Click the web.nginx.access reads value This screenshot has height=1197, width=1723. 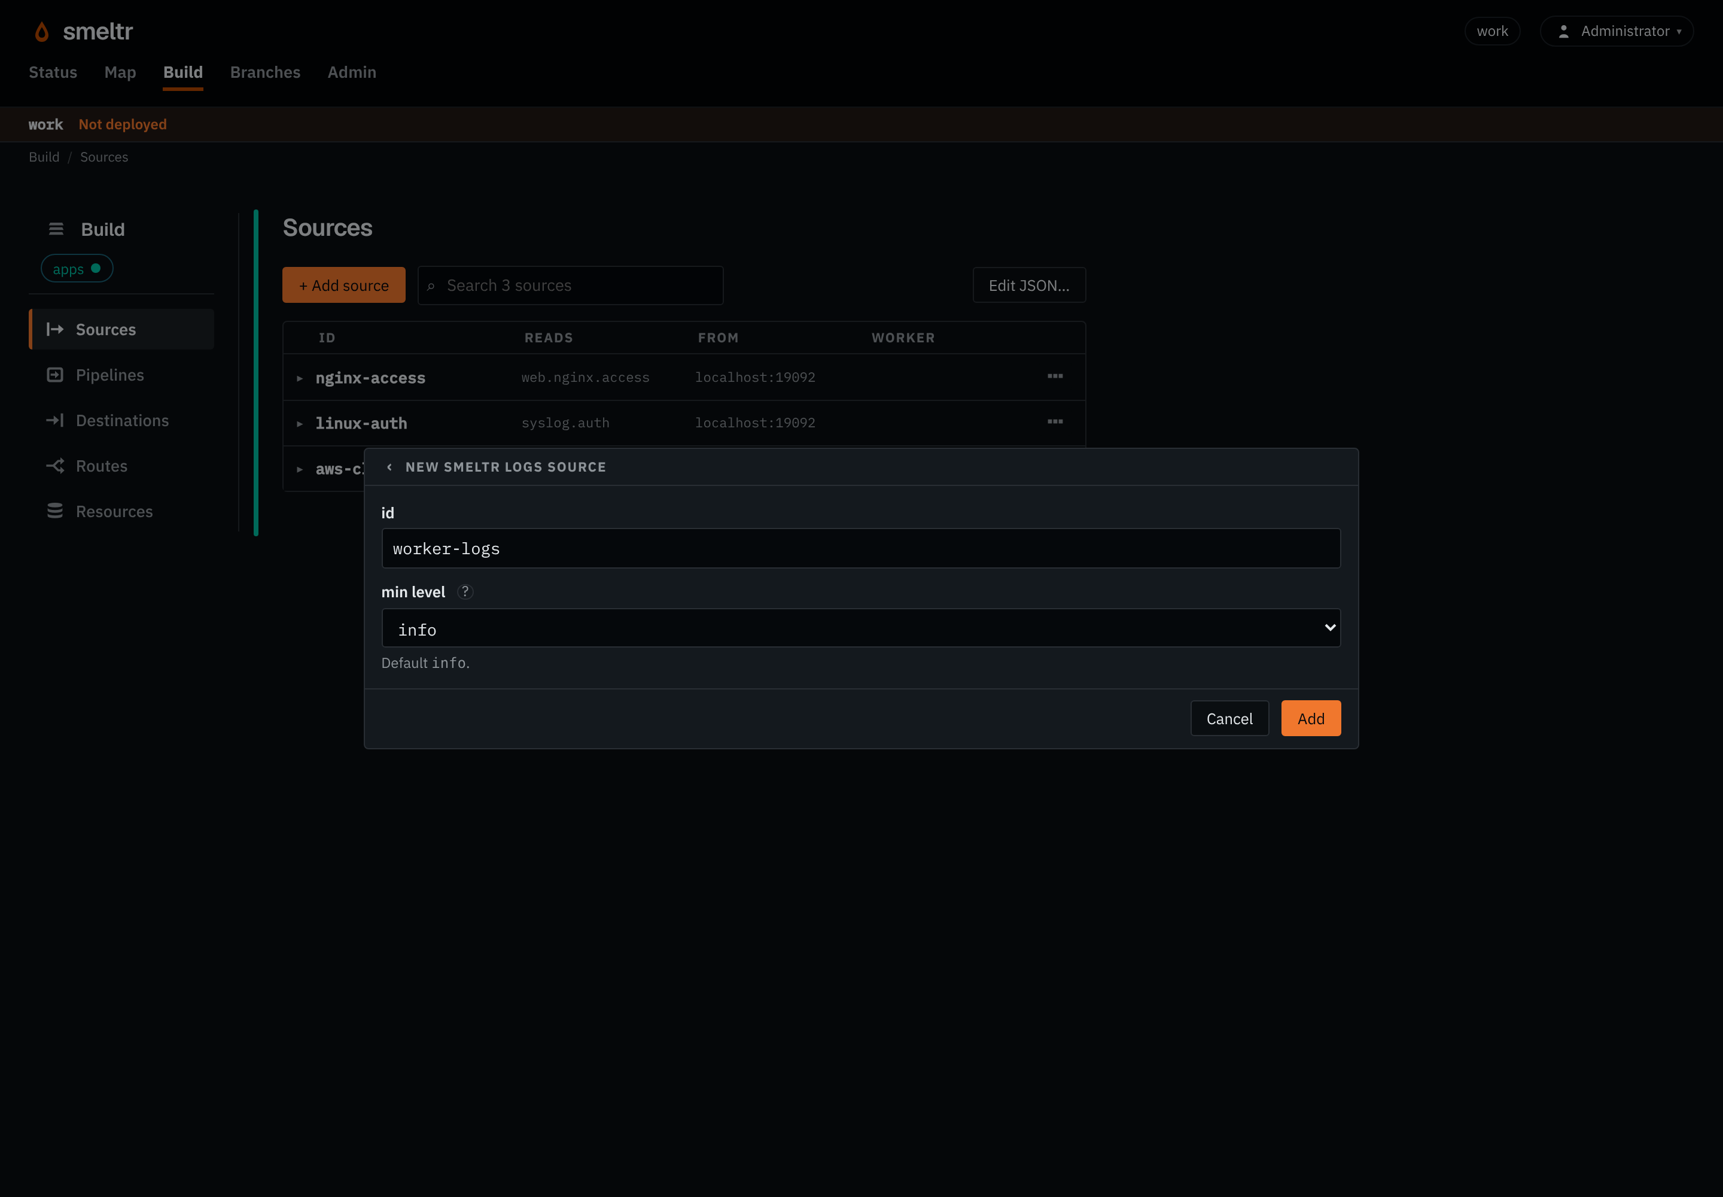click(586, 377)
